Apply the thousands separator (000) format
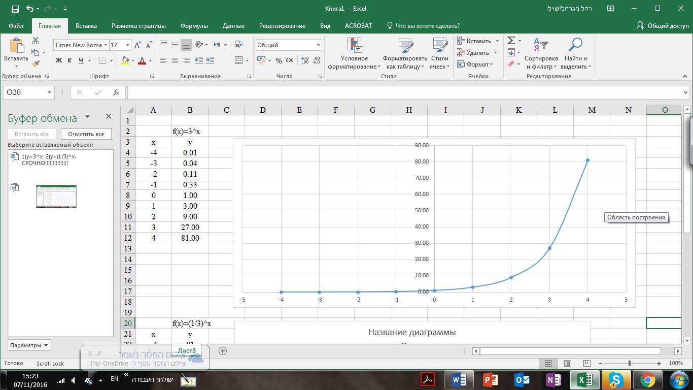The height and width of the screenshot is (390, 693). (x=290, y=60)
